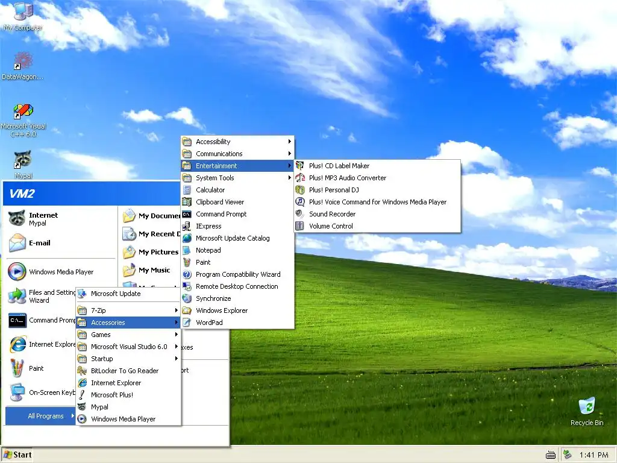The height and width of the screenshot is (463, 617).
Task: Click All Programs in Start menu
Action: tap(40, 416)
